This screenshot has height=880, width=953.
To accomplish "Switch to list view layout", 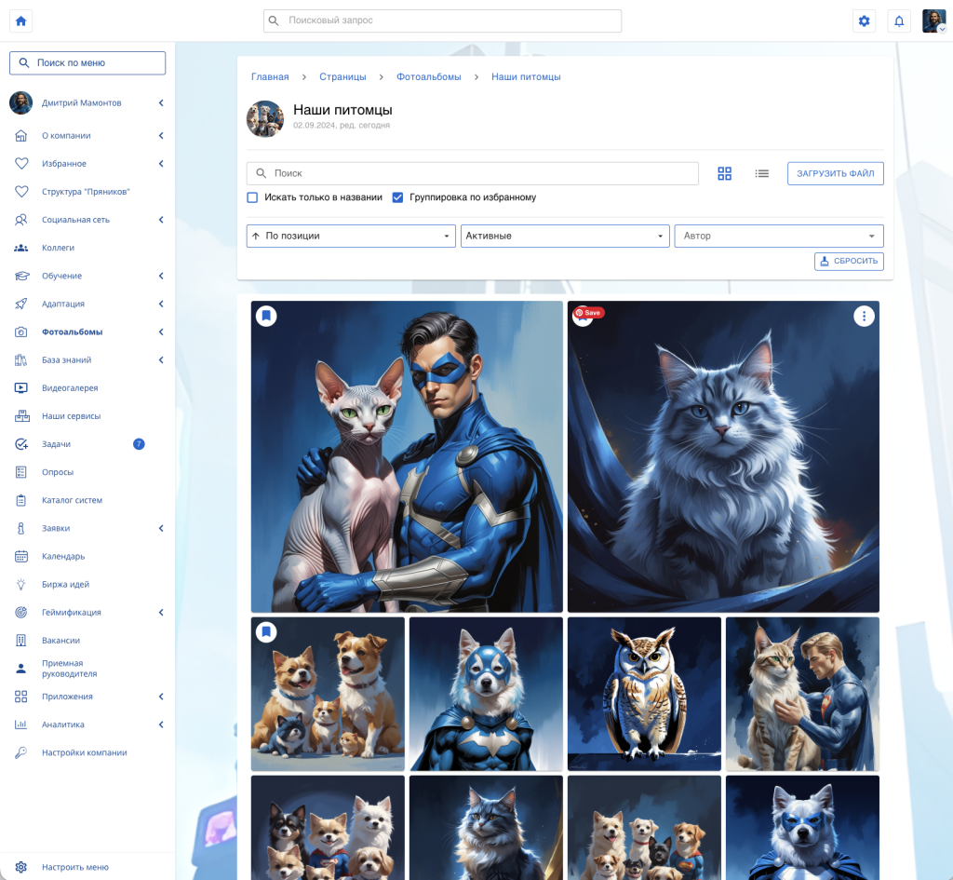I will coord(762,173).
